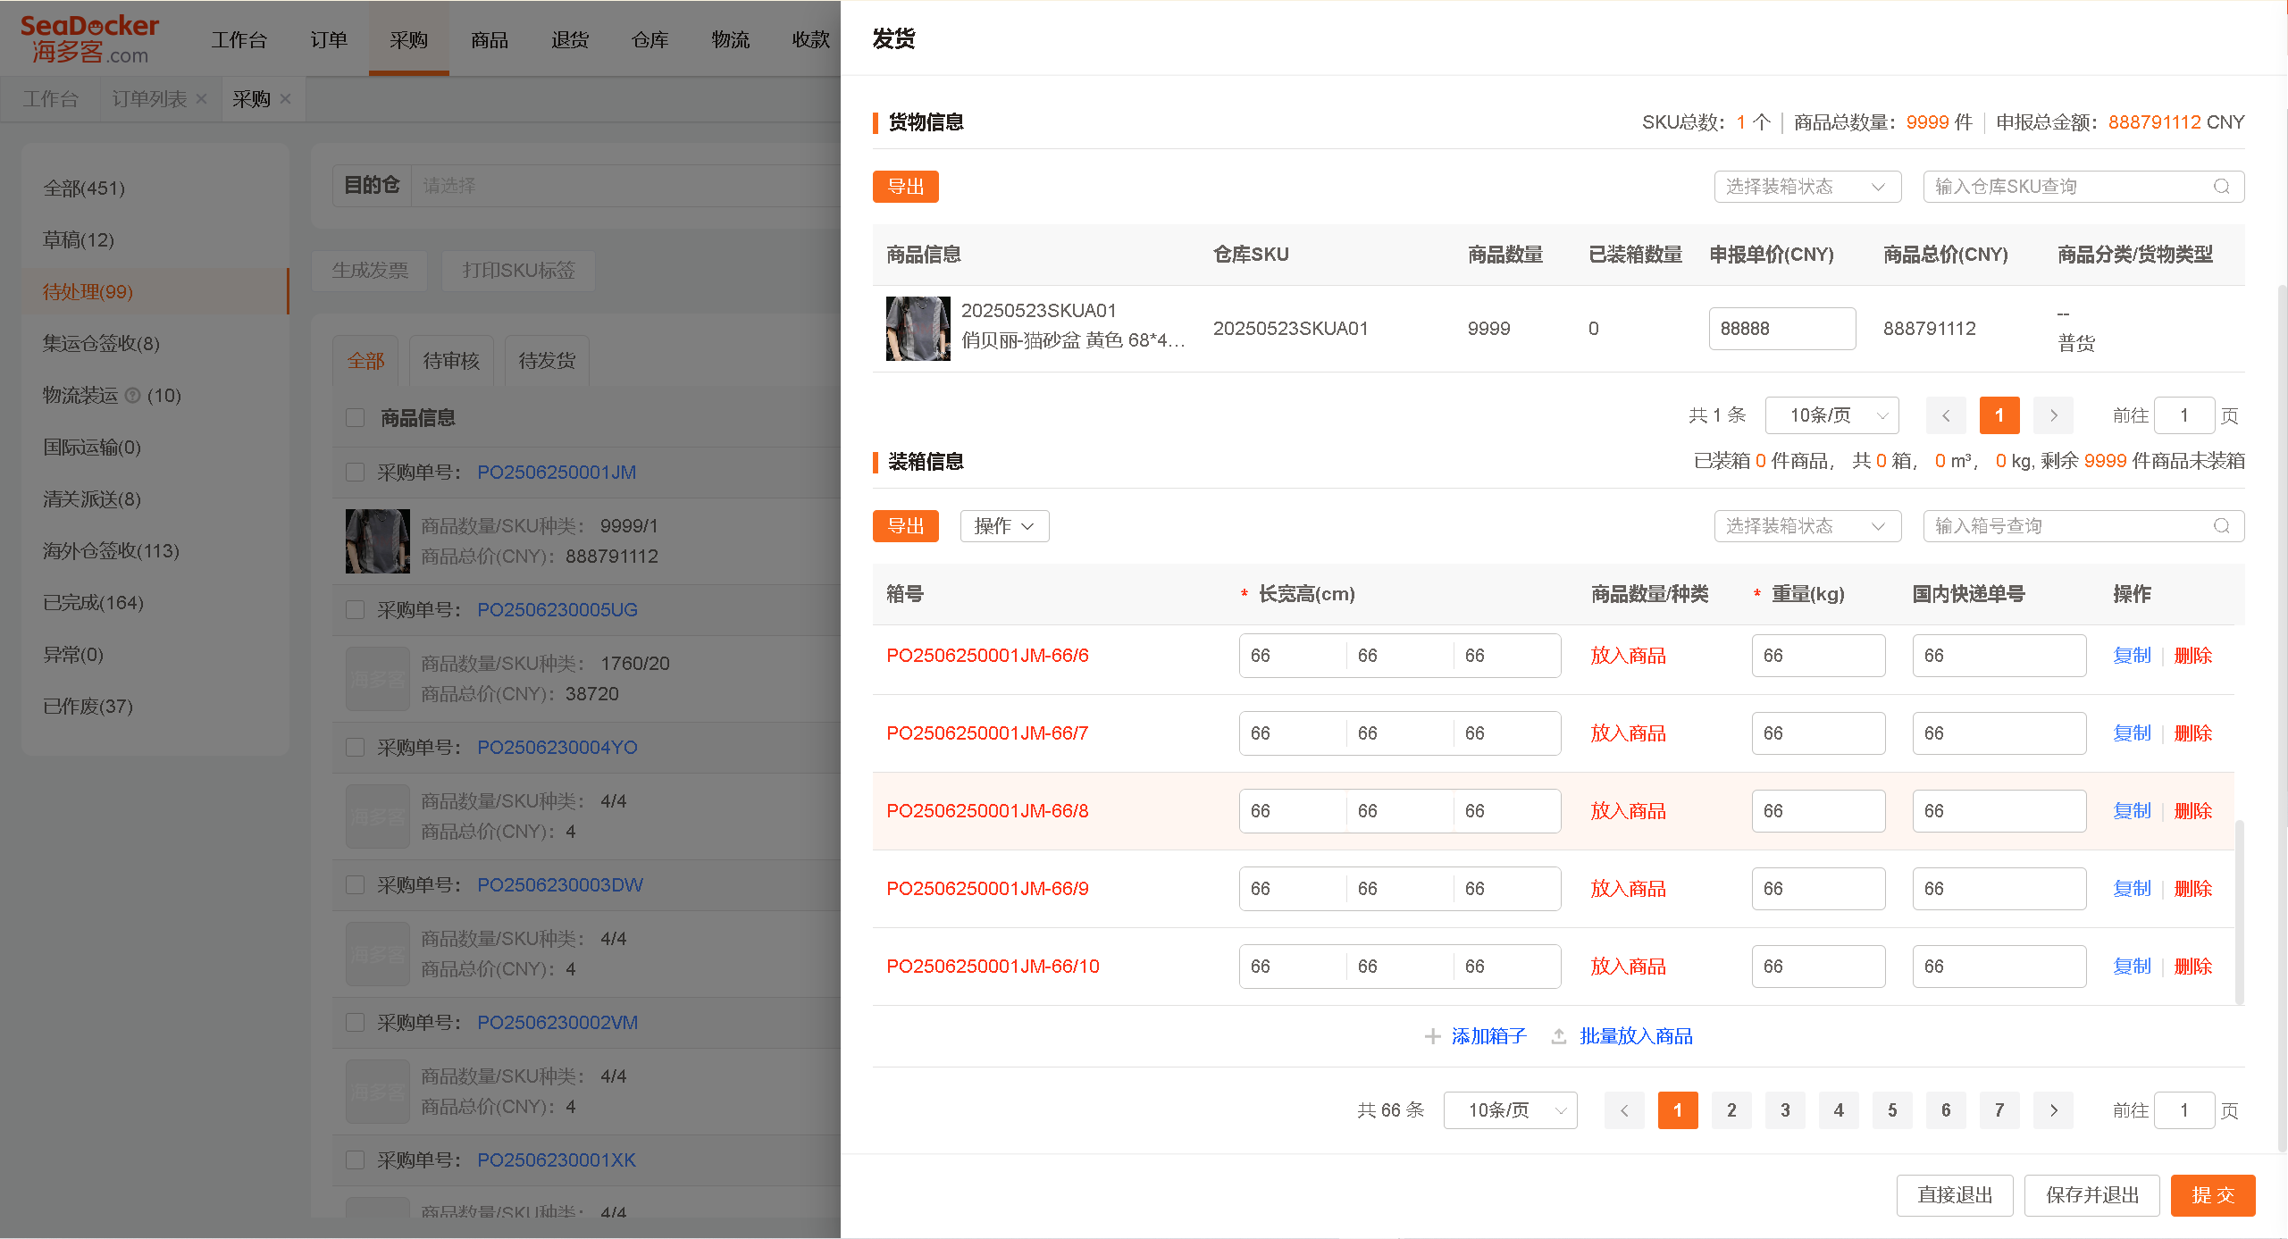Screen dimensions: 2288x1239
Task: Open goods 选择装箱状态 dropdown
Action: (1807, 187)
